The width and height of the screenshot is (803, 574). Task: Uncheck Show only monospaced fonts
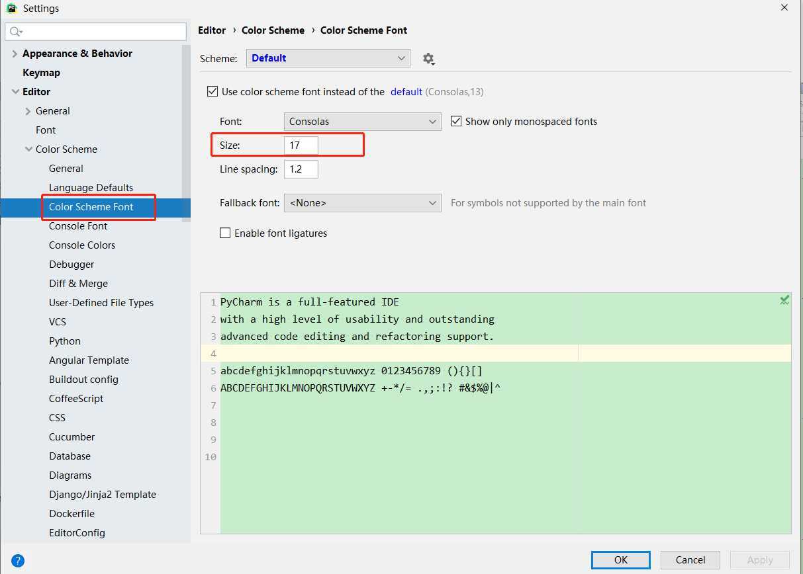(456, 122)
